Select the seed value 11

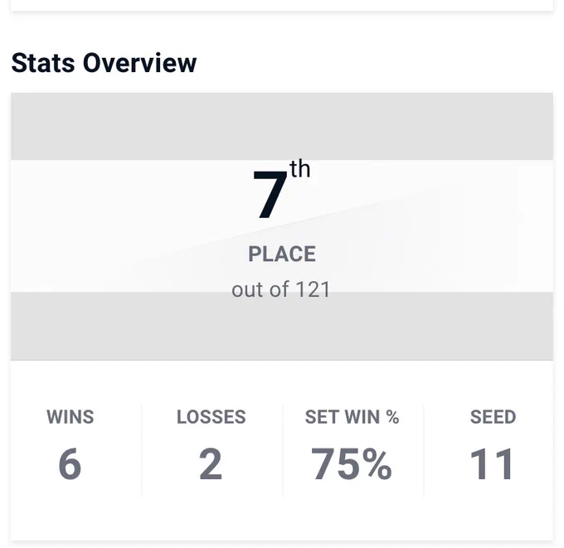pos(492,464)
